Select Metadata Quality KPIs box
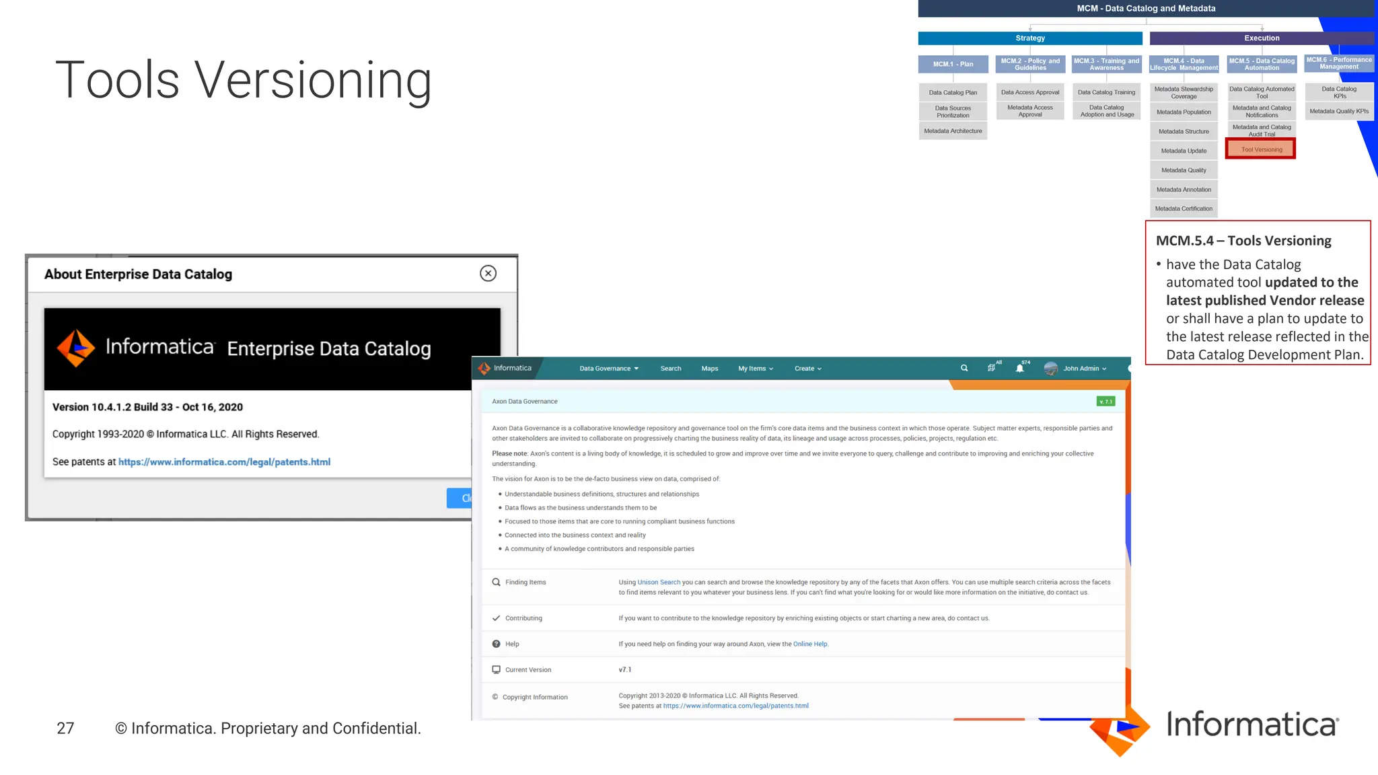The width and height of the screenshot is (1378, 775). (1339, 112)
